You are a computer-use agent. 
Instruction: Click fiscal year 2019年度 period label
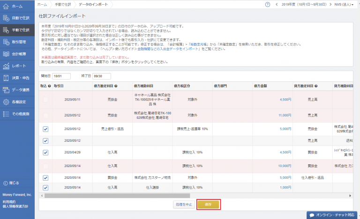point(304,4)
